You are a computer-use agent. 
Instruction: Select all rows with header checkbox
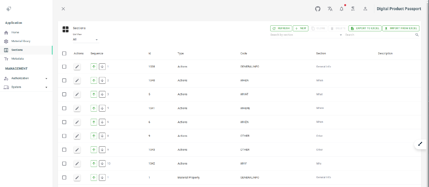(x=64, y=54)
